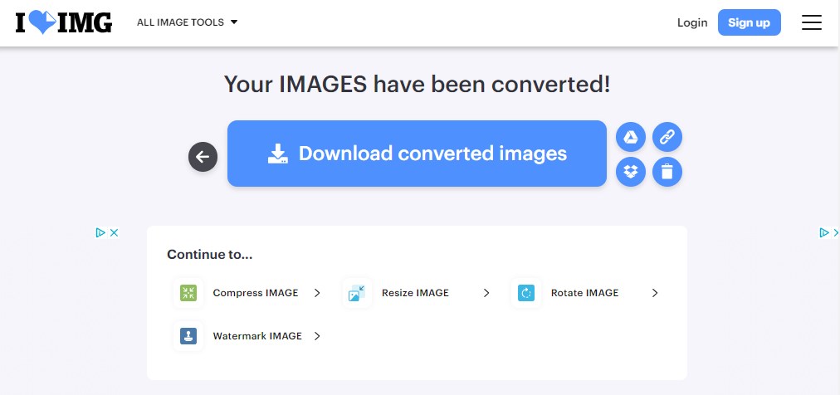Click the Sign up button

(x=749, y=22)
